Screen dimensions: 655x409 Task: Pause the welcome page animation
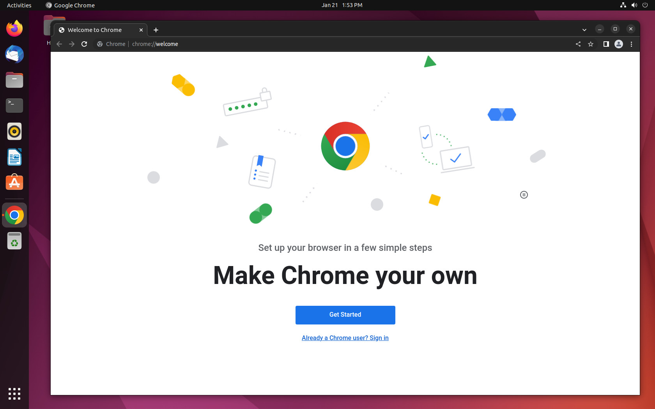click(524, 195)
